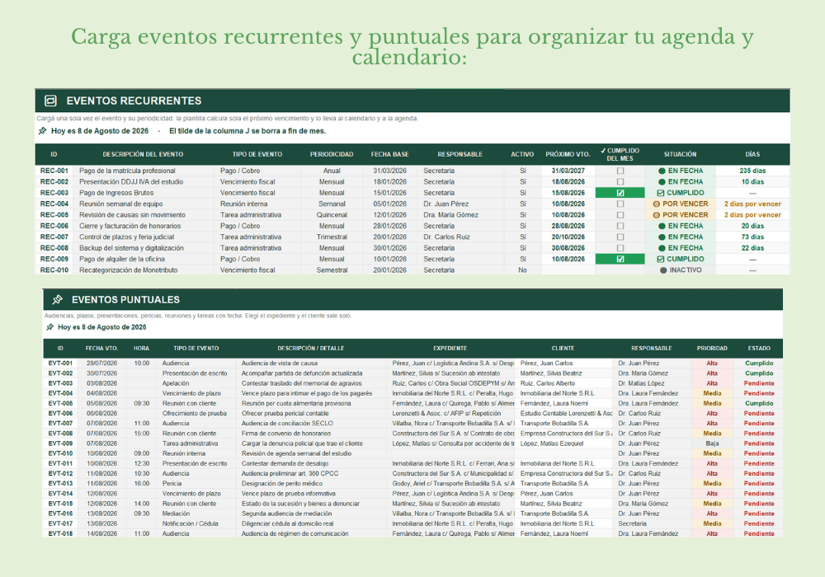
Task: Tick the cumplido checkbox for REC-006
Action: tap(620, 226)
